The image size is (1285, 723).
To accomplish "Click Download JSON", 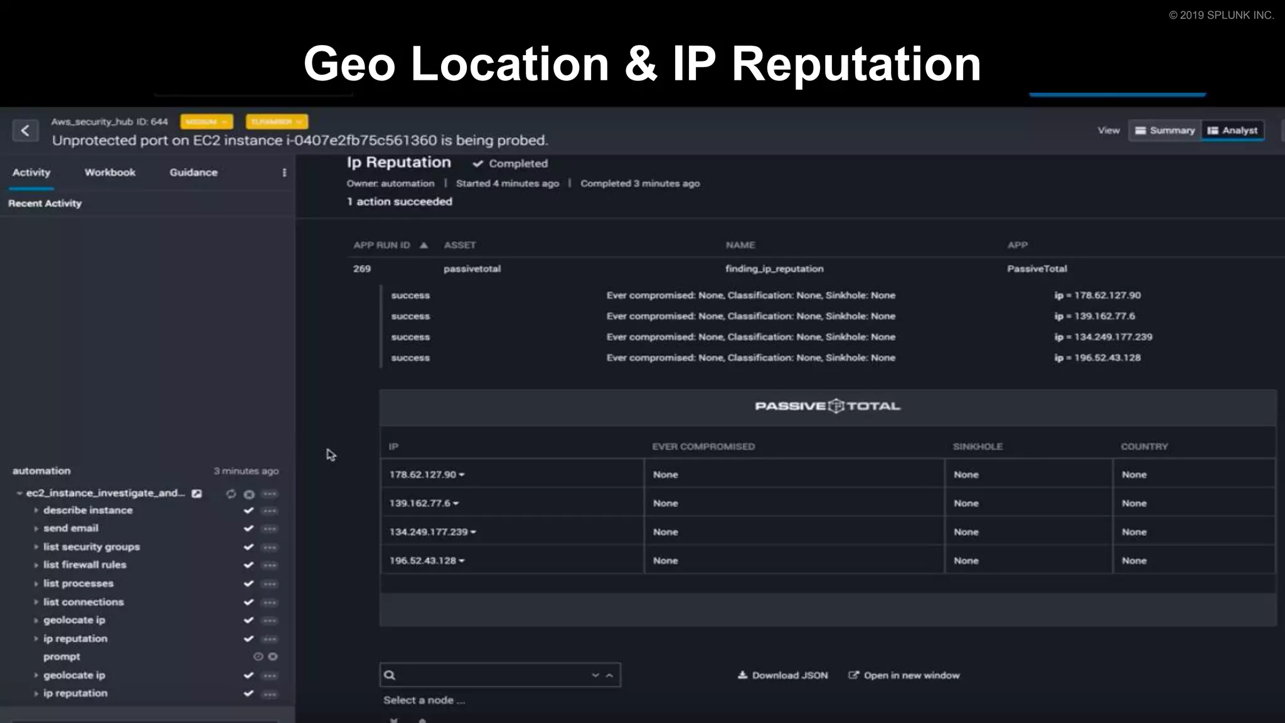I will pyautogui.click(x=782, y=675).
